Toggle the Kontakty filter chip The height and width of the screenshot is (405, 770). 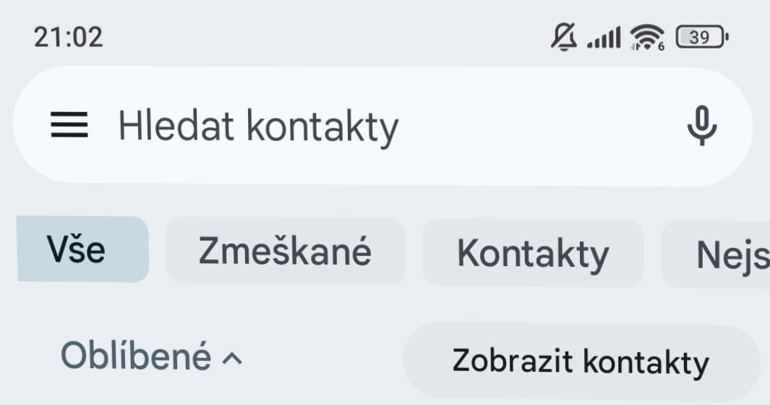click(533, 253)
